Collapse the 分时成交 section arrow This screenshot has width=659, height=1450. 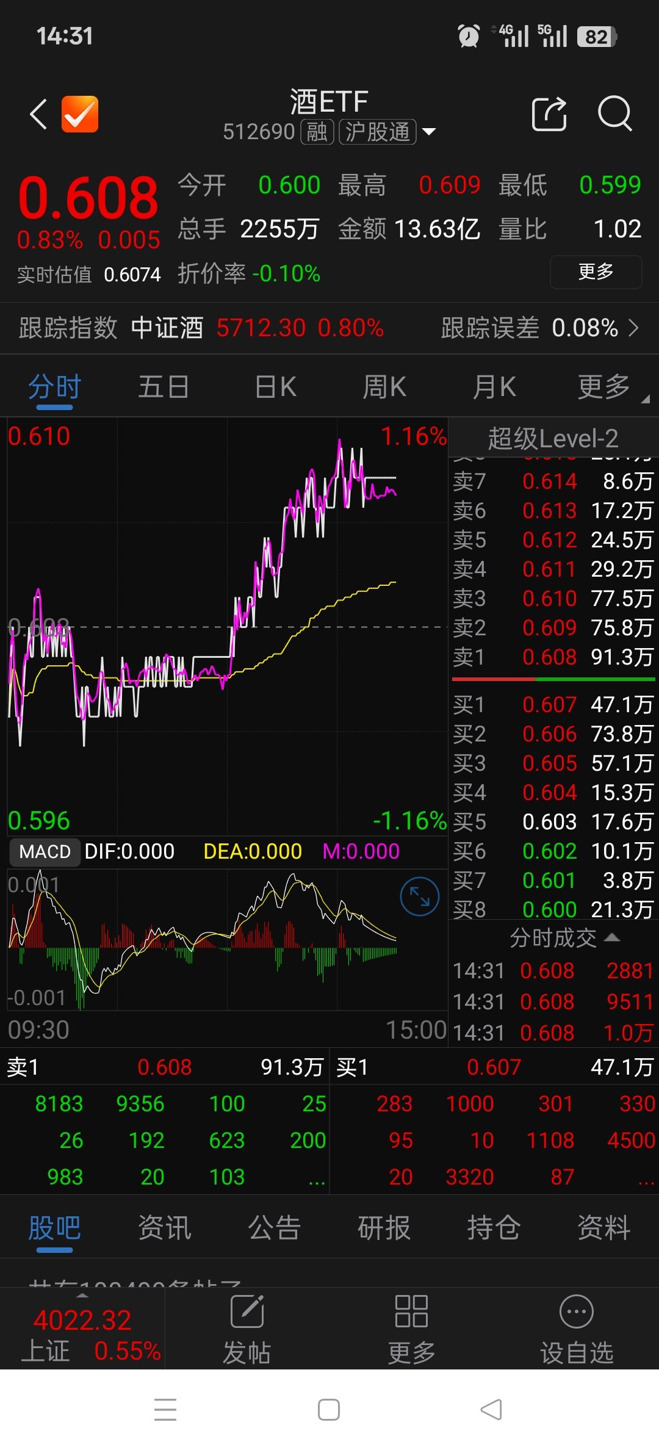[612, 937]
